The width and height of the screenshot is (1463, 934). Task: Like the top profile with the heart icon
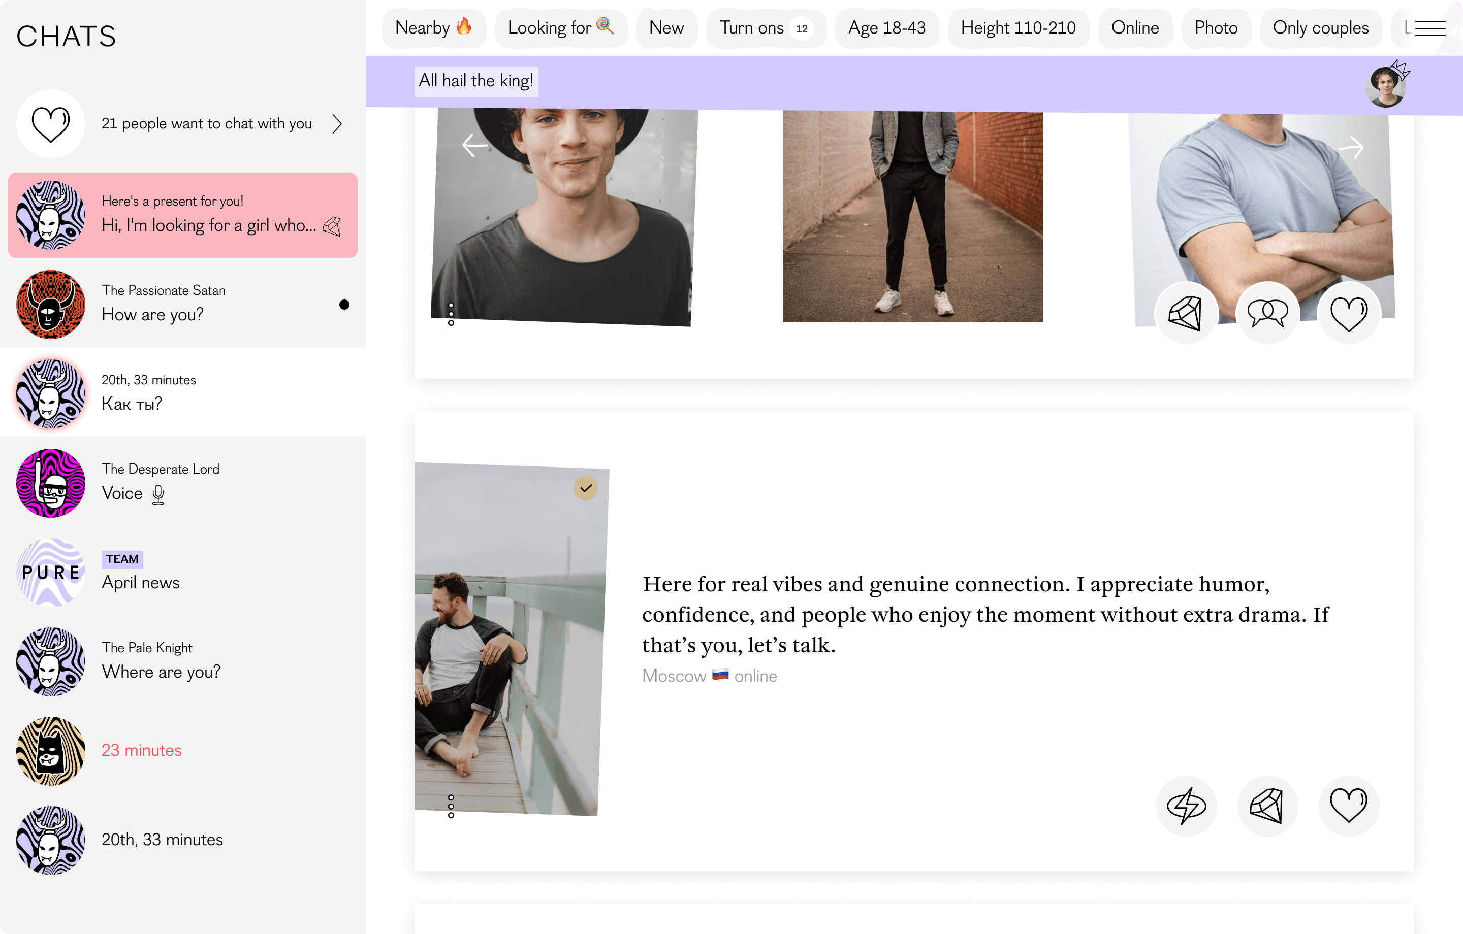point(1349,313)
